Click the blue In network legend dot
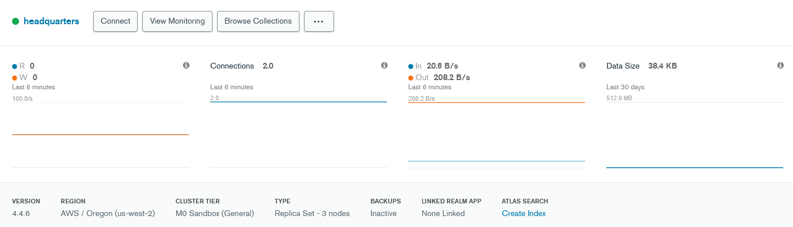 click(411, 66)
